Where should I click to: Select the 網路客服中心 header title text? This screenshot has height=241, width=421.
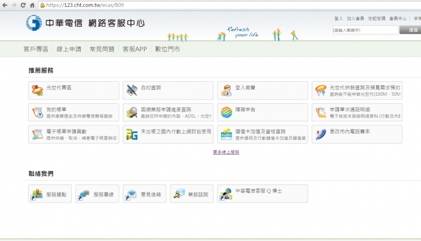(x=116, y=23)
